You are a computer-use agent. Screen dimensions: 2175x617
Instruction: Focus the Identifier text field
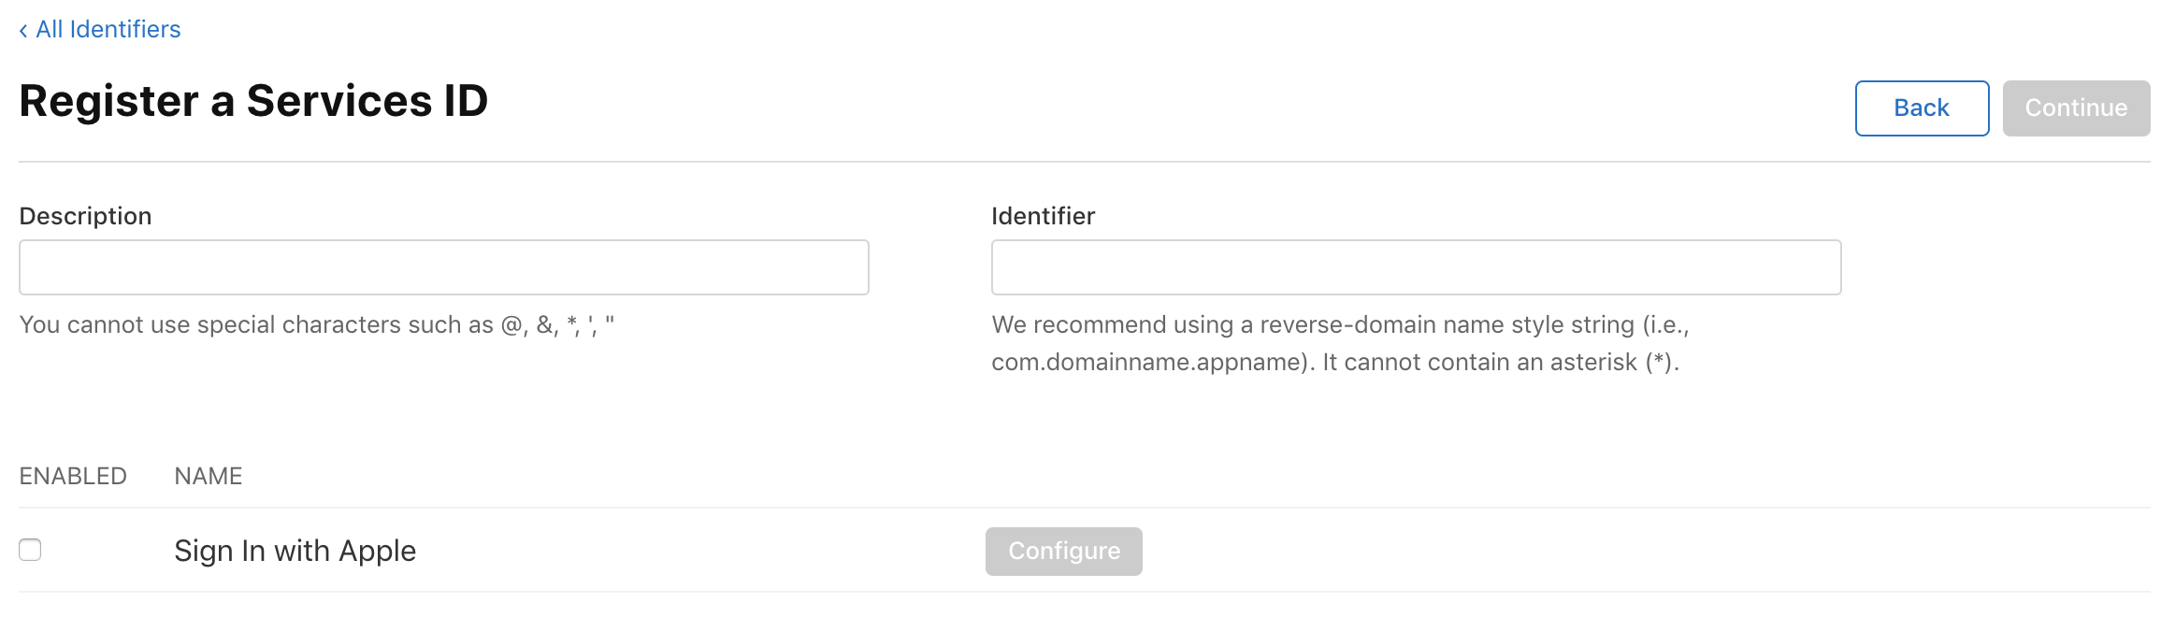click(x=1416, y=267)
